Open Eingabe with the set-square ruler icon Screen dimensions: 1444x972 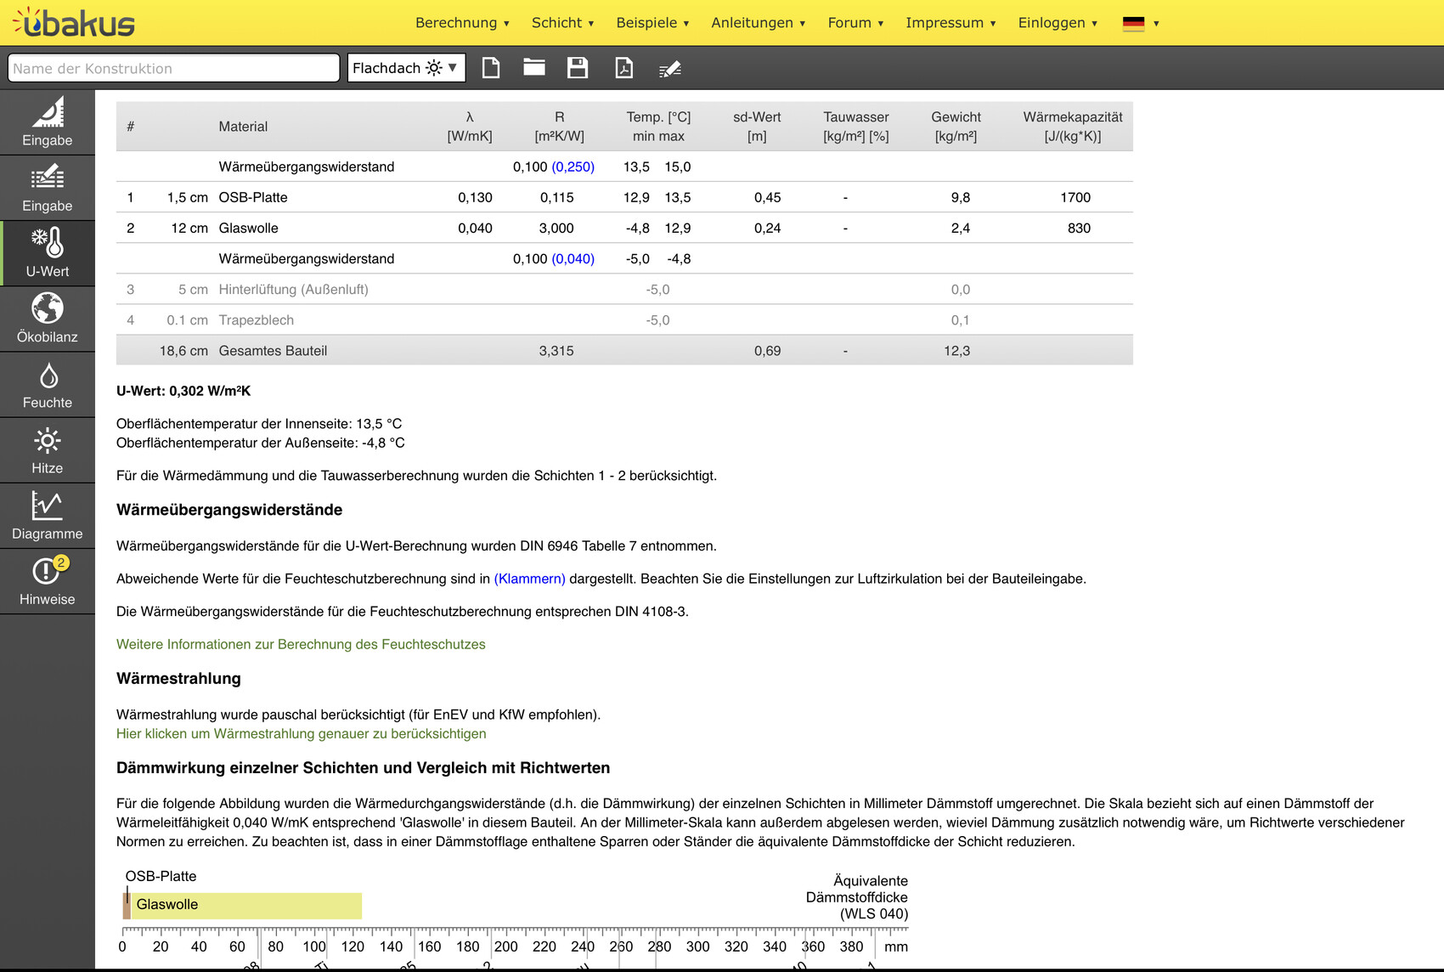[48, 122]
